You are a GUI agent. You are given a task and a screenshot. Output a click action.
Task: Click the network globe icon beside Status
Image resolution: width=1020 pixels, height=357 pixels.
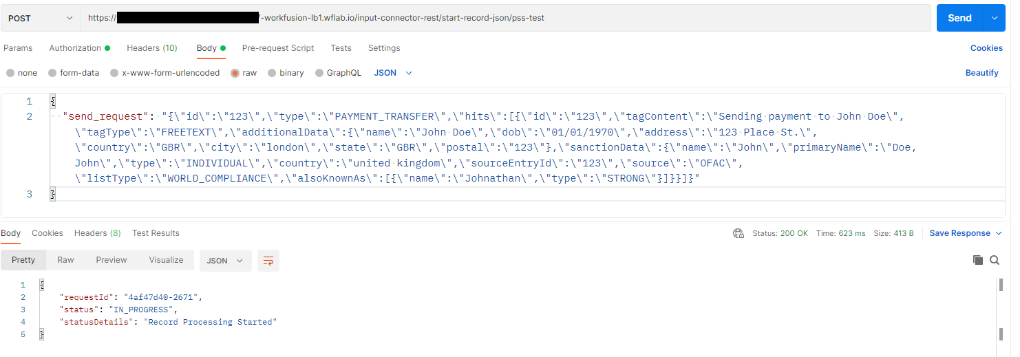pos(739,233)
